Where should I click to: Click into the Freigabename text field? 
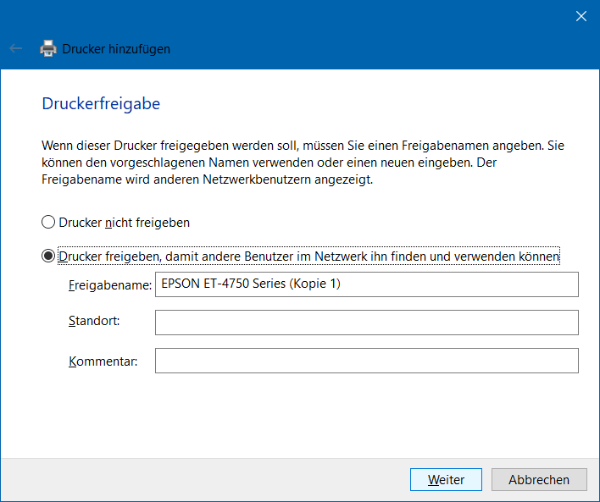[x=366, y=284]
